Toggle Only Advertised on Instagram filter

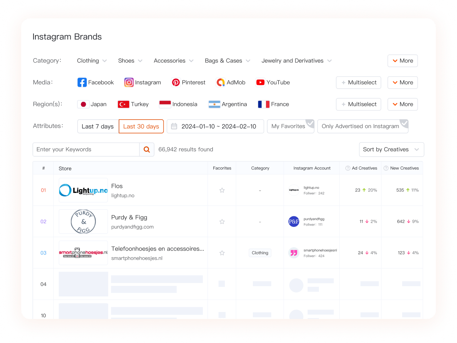[363, 126]
